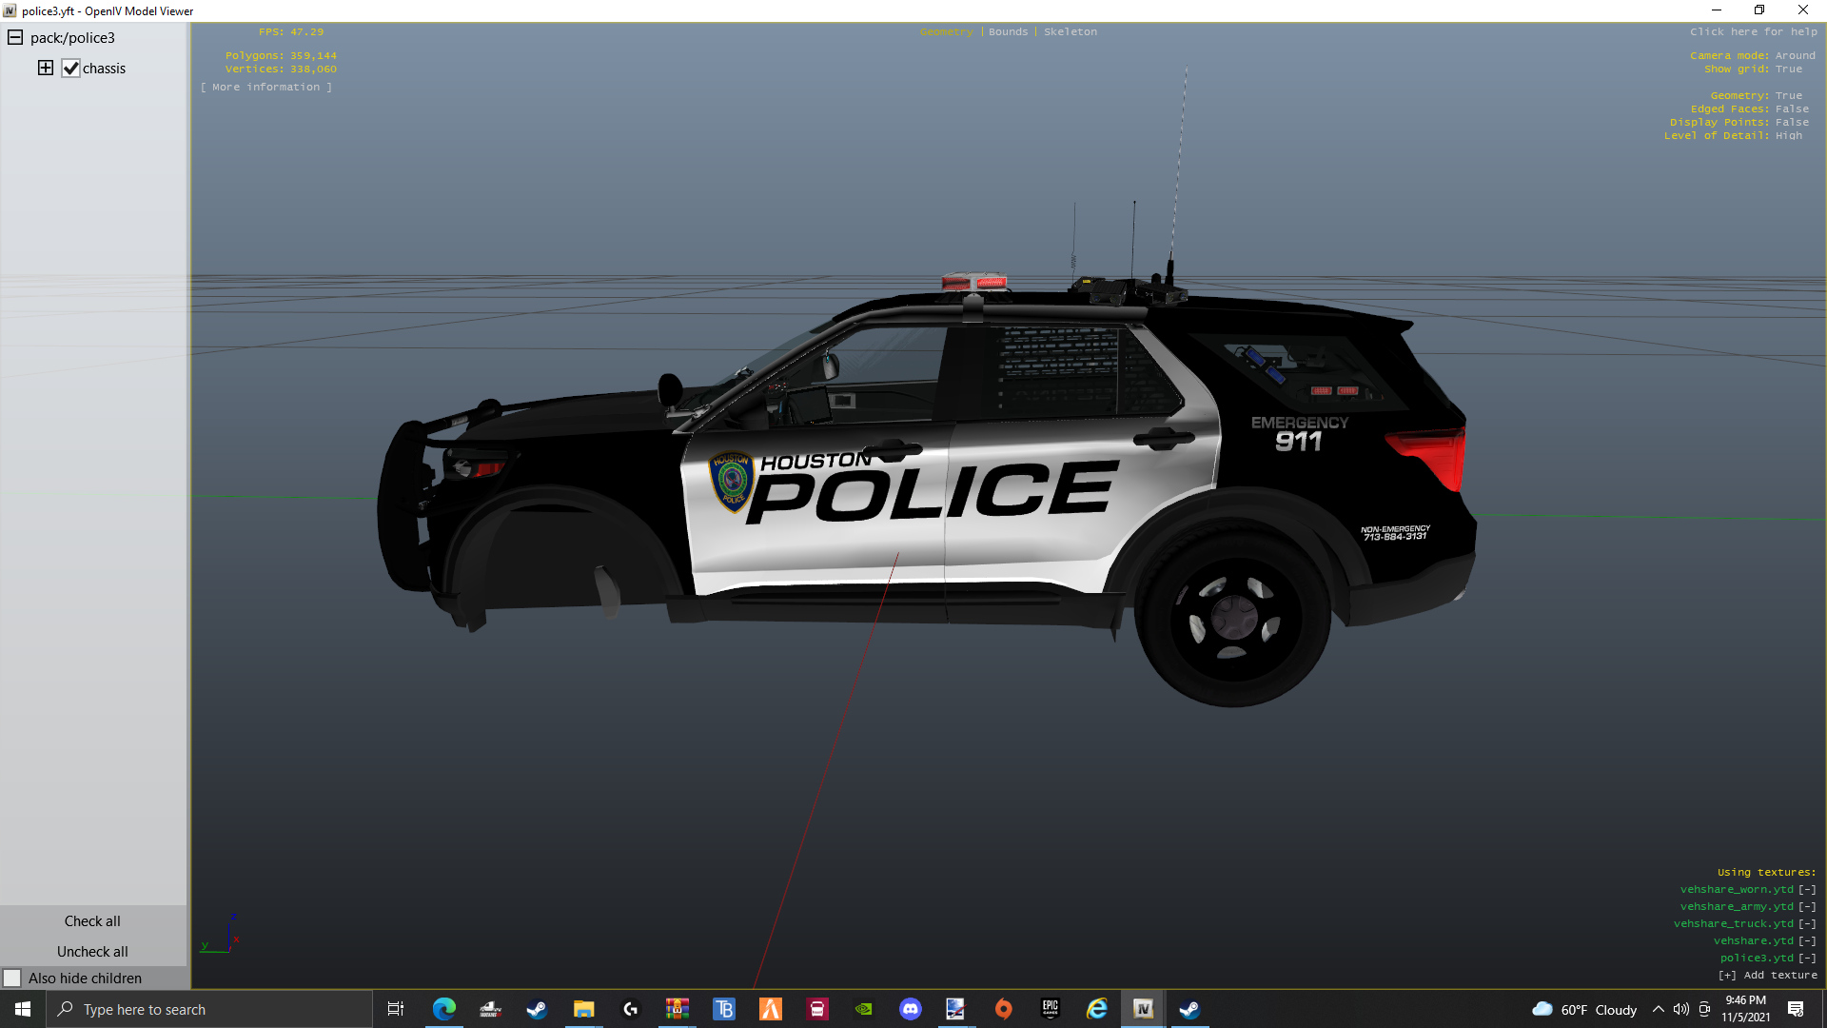Switch to Skeleton view tab
This screenshot has height=1028, width=1827.
click(x=1070, y=31)
